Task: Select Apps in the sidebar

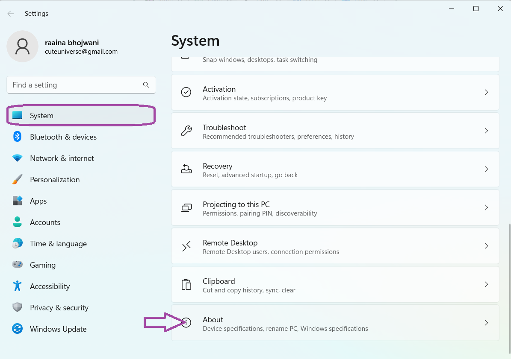Action: click(x=38, y=201)
